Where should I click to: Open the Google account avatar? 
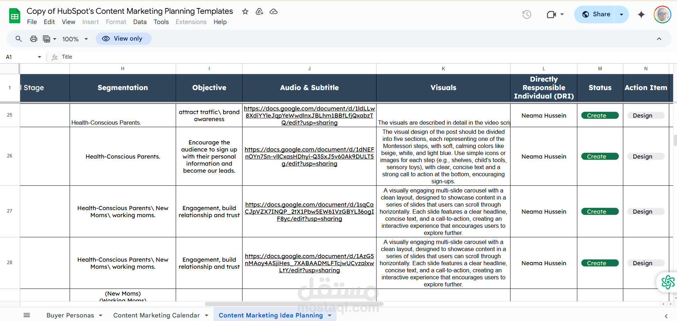click(x=662, y=14)
